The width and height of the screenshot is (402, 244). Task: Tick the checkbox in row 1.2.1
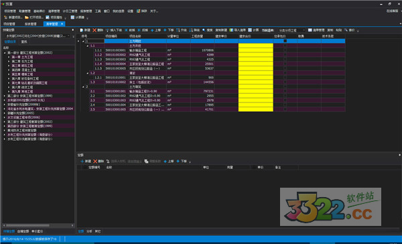coord(285,78)
